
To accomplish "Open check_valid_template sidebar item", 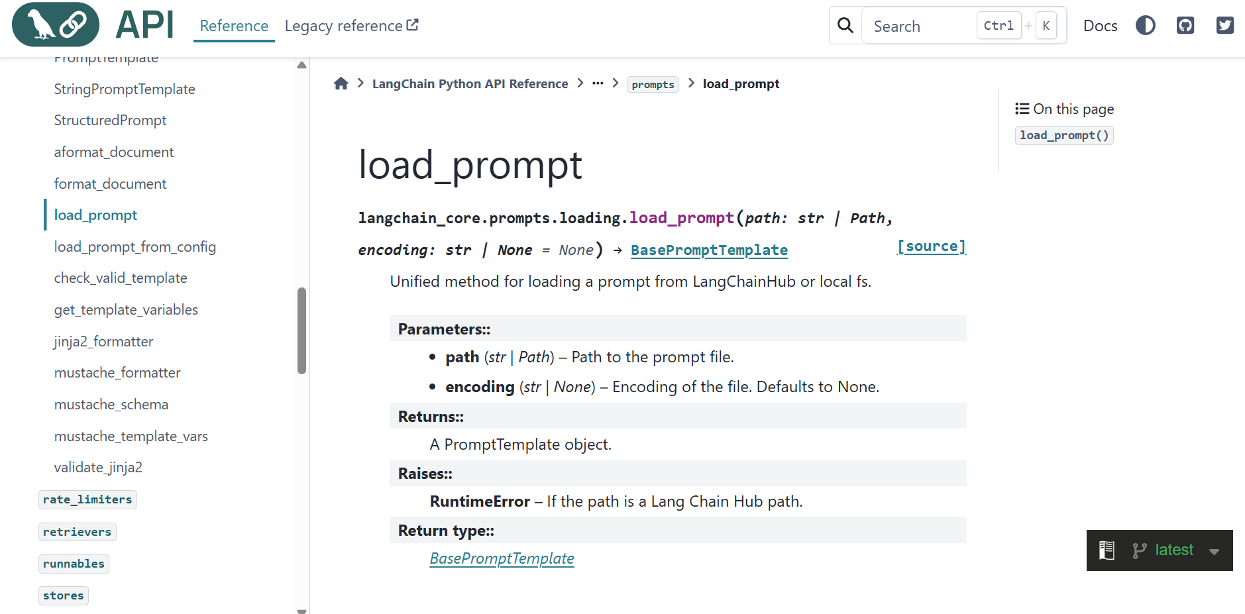I will [x=121, y=278].
